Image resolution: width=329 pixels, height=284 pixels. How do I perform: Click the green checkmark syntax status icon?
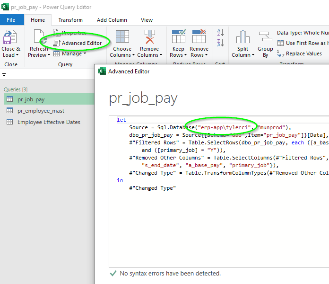point(113,273)
